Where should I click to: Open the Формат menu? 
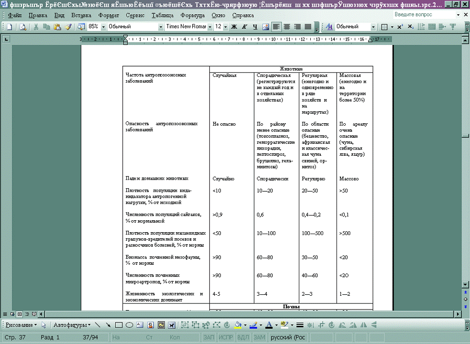[109, 15]
